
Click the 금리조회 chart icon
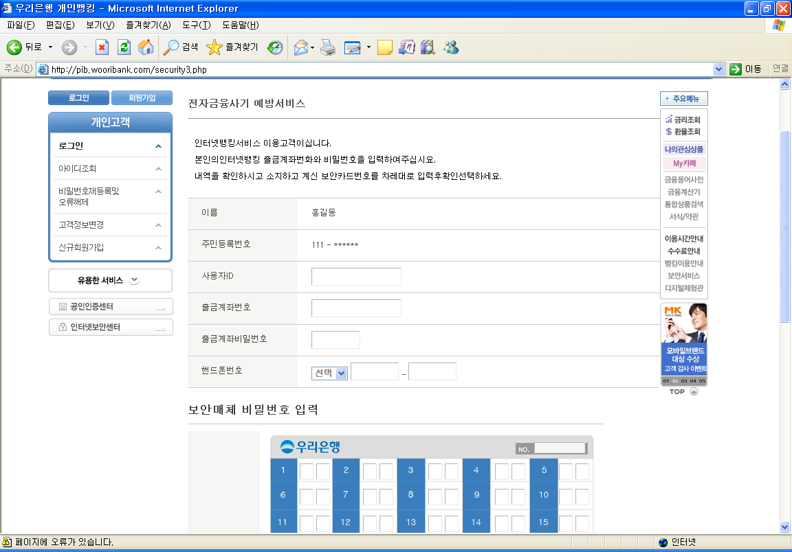pyautogui.click(x=669, y=119)
